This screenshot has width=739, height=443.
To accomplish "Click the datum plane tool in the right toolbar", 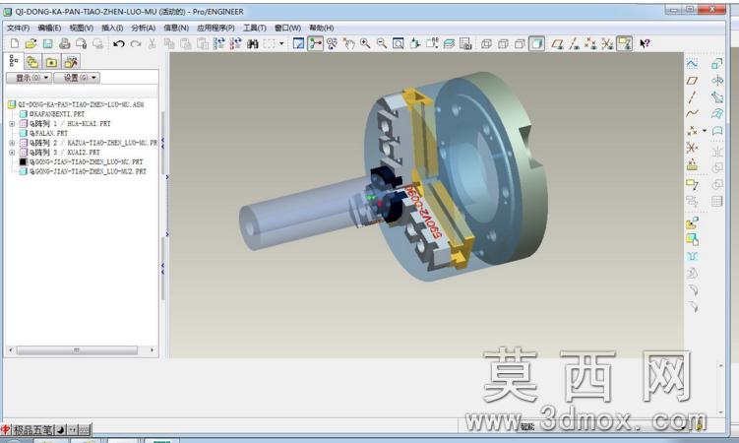I will coord(692,81).
